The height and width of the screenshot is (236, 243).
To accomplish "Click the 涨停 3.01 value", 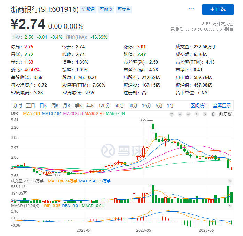I will (141, 47).
